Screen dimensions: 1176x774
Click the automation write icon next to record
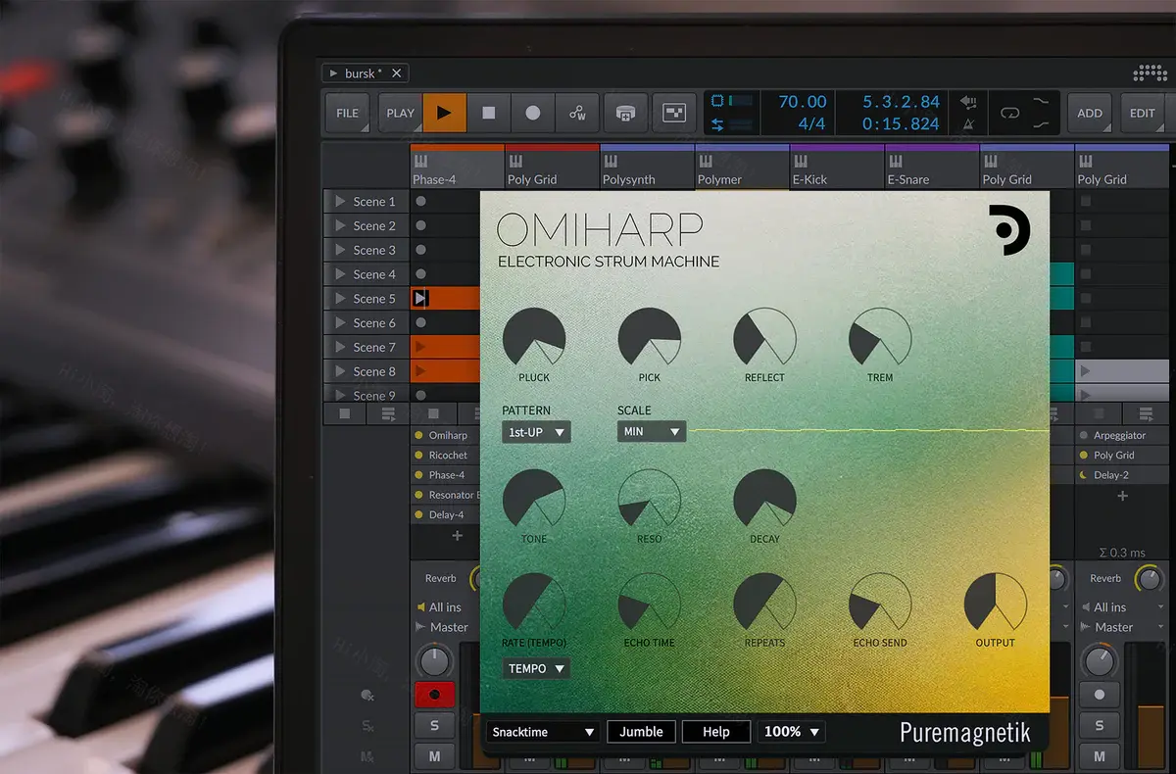click(x=577, y=113)
